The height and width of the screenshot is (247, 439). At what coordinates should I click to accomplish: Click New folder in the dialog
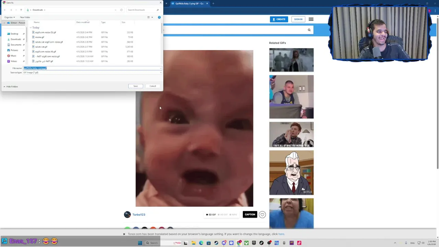pyautogui.click(x=25, y=17)
